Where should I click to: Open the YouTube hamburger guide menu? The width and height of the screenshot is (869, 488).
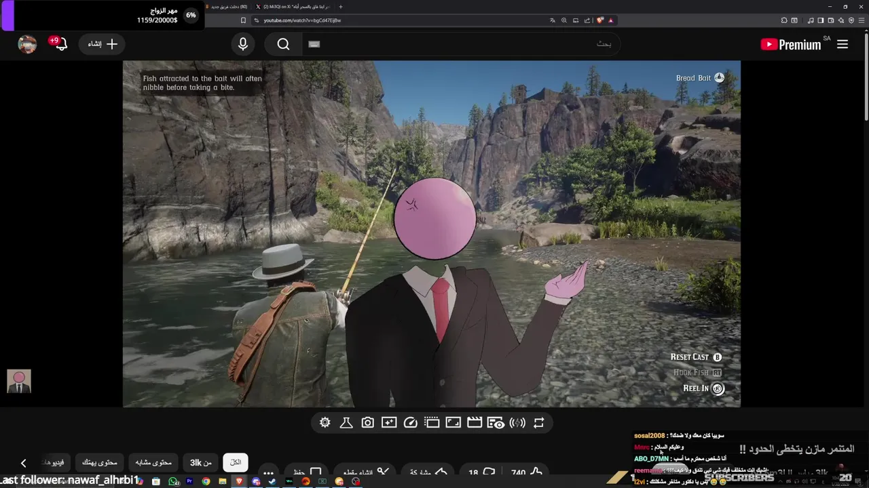(843, 44)
